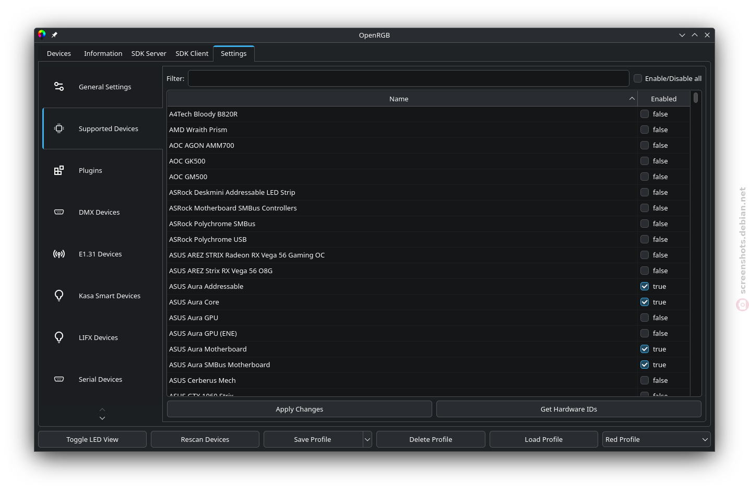Click the LIFX Devices bulb icon

[x=59, y=337]
